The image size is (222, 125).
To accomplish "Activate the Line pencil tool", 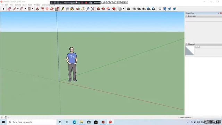I will click(15, 9).
